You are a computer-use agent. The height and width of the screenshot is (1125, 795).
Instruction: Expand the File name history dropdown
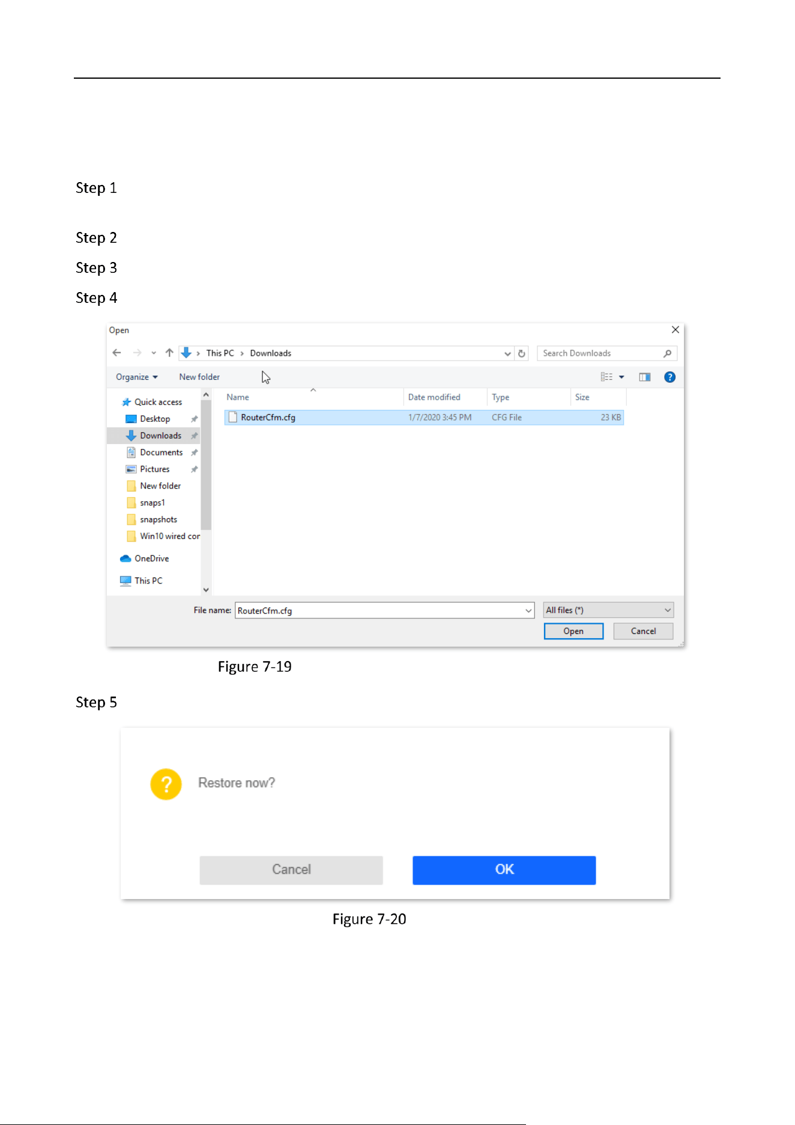[528, 611]
